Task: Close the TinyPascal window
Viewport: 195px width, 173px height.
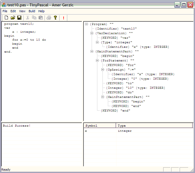Action: tap(190, 5)
